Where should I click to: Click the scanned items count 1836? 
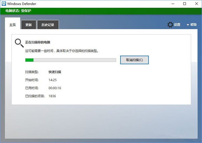[52, 96]
